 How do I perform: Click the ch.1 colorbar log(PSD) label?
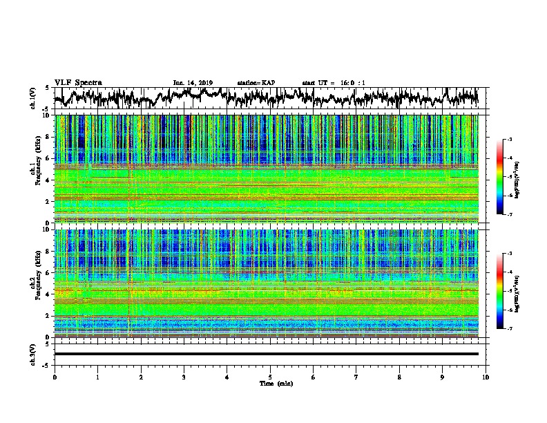517,180
